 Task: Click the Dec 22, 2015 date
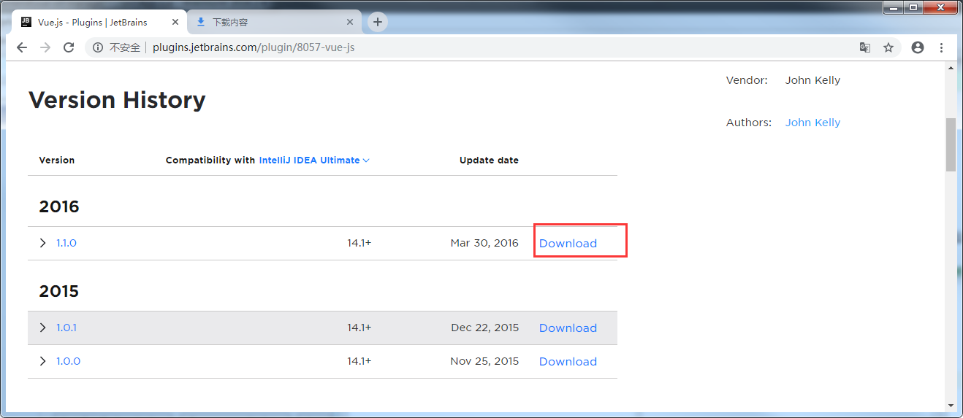click(x=485, y=328)
